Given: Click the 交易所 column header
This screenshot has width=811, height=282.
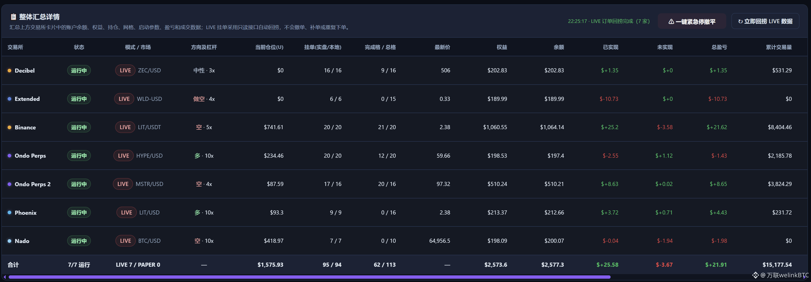Looking at the screenshot, I should (x=15, y=47).
